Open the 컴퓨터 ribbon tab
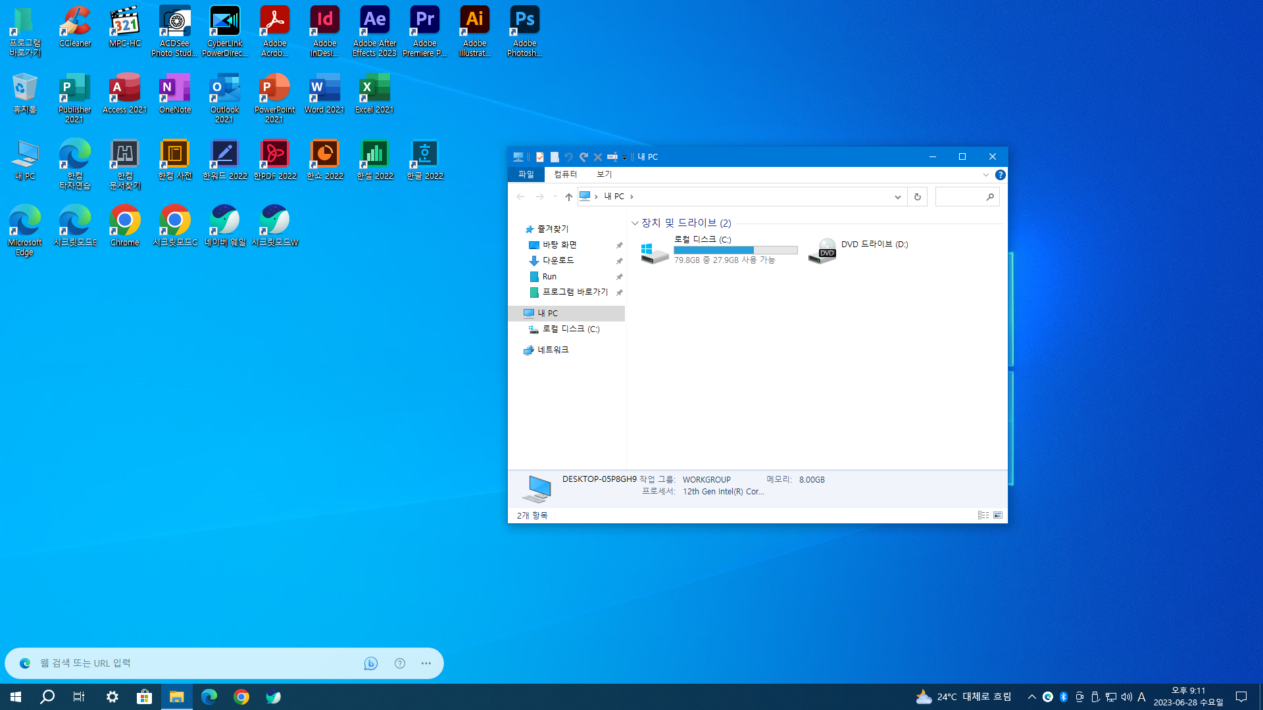Image resolution: width=1263 pixels, height=710 pixels. [565, 174]
